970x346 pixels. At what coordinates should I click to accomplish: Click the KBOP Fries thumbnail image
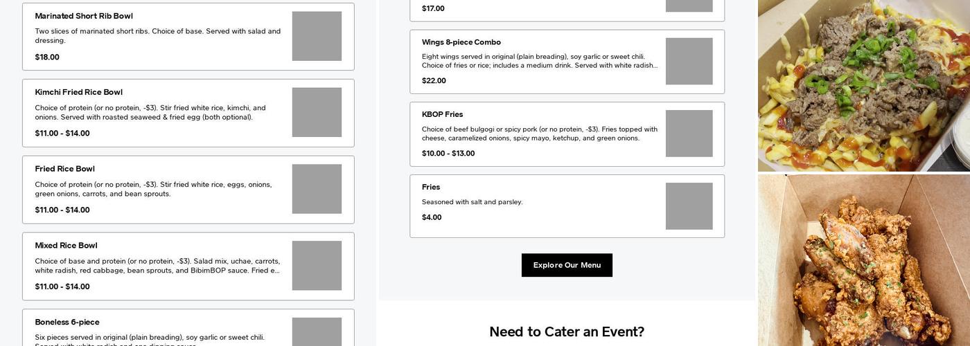689,134
